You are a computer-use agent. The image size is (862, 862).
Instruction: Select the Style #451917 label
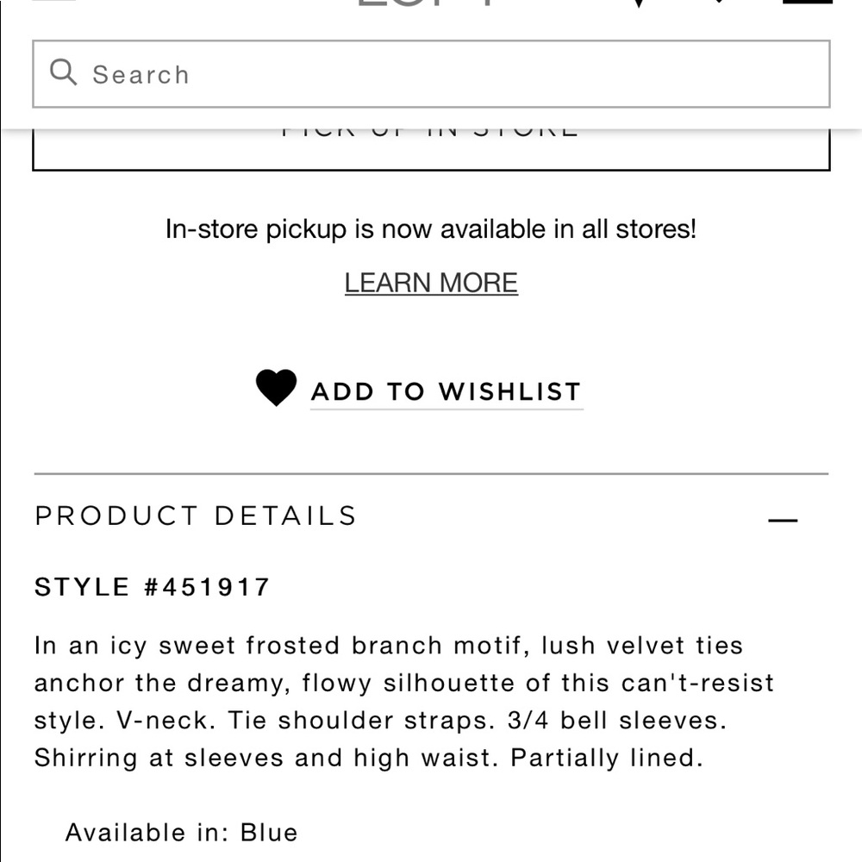click(x=152, y=587)
